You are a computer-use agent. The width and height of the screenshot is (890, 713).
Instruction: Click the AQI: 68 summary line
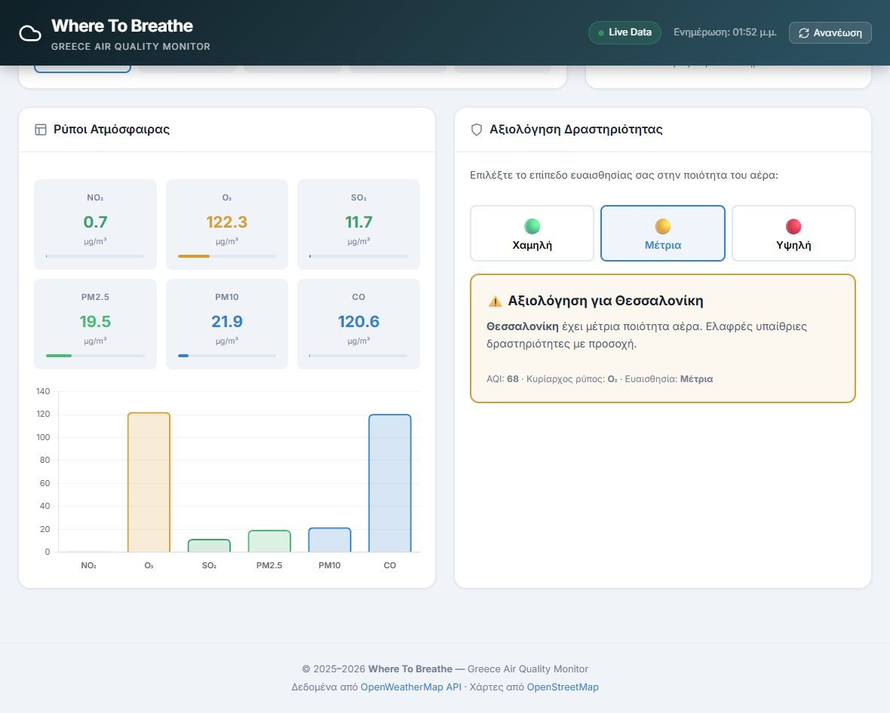[x=600, y=379]
